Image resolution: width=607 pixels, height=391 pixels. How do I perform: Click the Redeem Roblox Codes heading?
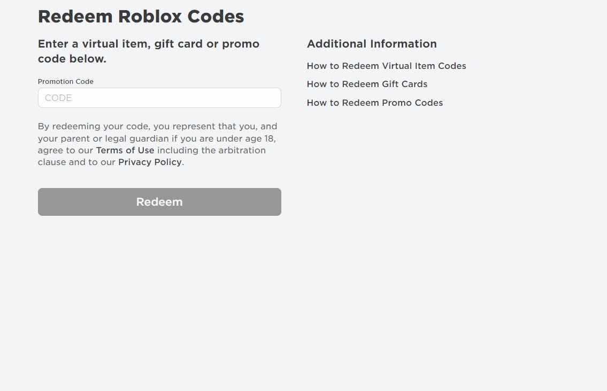[x=141, y=16]
